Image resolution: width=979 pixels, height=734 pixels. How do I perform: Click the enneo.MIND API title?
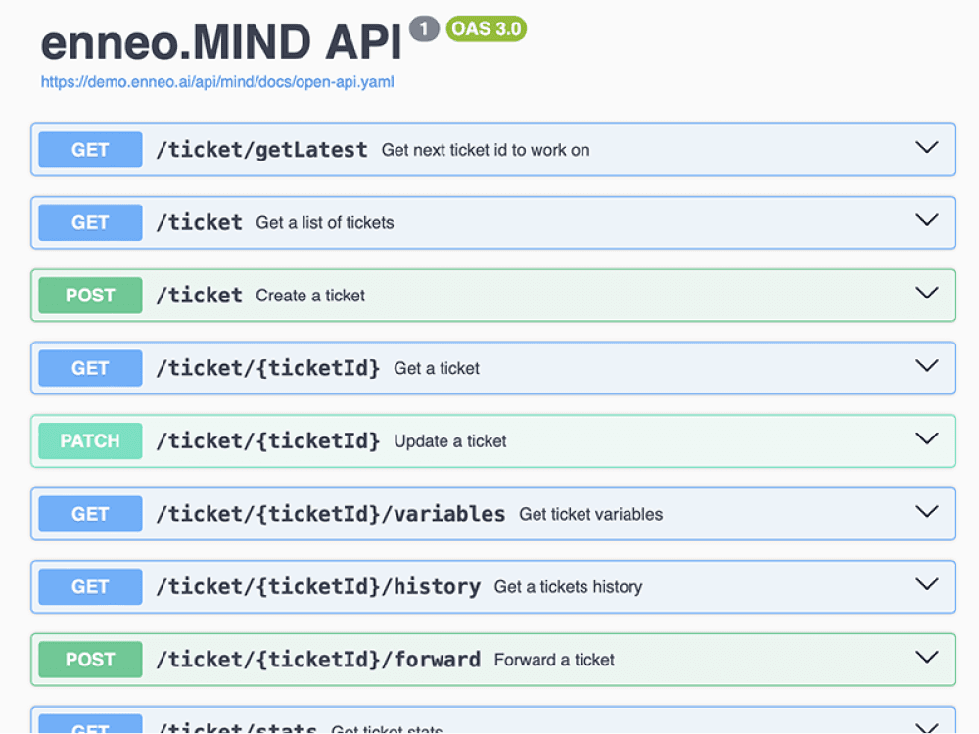pyautogui.click(x=221, y=42)
